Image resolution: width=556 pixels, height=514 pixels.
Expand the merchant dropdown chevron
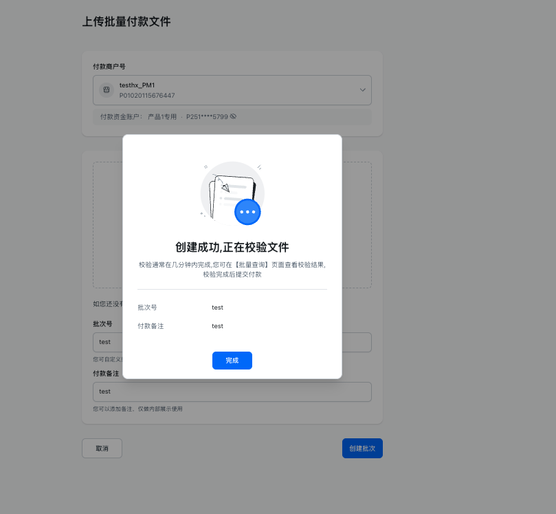point(362,90)
